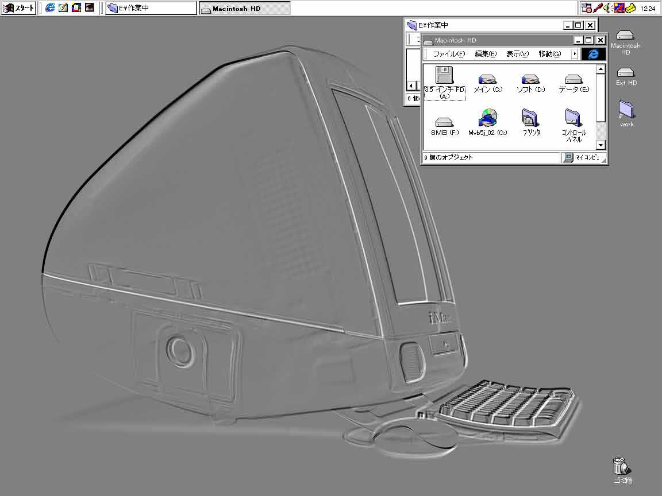662x496 pixels.
Task: Open the speaker volume tray icon
Action: 608,7
